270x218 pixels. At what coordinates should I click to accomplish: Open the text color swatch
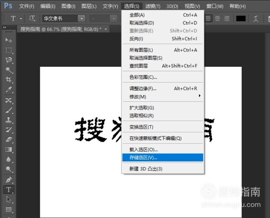pos(241,18)
